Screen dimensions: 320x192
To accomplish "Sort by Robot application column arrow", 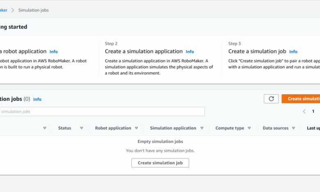I will (136, 128).
